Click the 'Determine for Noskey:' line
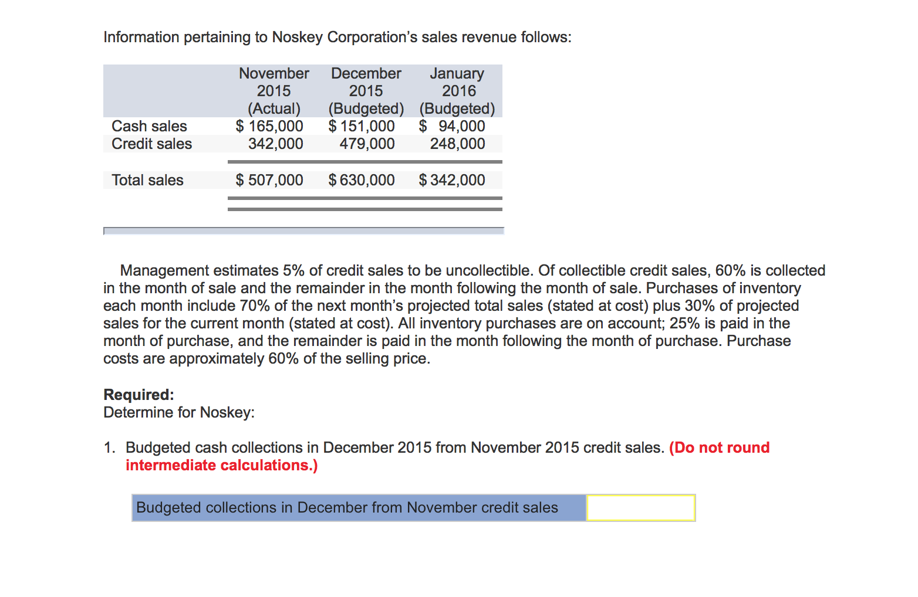918x597 pixels. (x=179, y=412)
